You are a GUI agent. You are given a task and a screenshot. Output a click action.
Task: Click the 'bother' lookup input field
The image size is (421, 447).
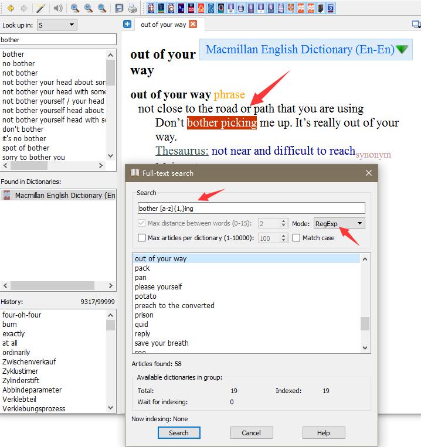(58, 40)
